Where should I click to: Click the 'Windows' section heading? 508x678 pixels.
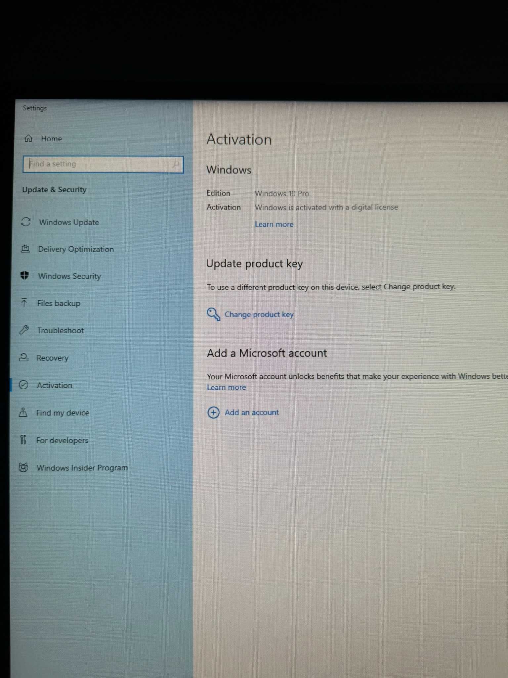tap(229, 170)
